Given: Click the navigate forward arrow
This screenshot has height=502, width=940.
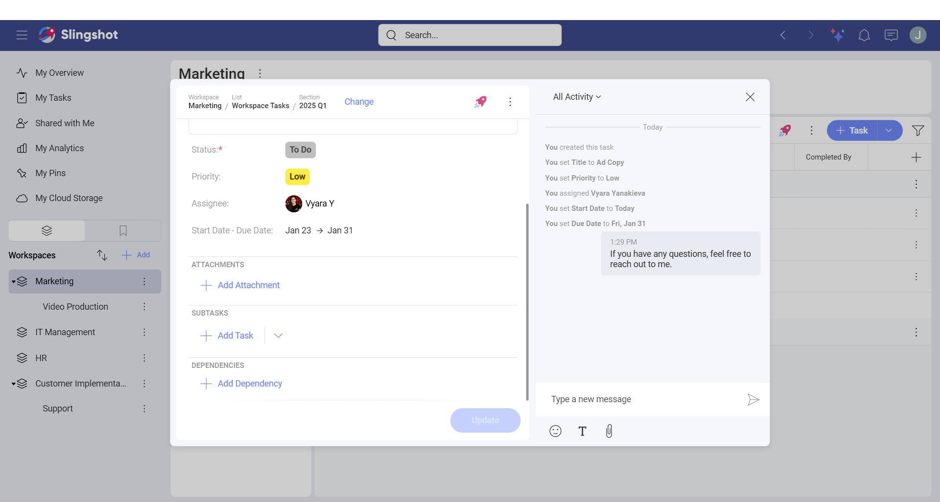Looking at the screenshot, I should pos(811,35).
